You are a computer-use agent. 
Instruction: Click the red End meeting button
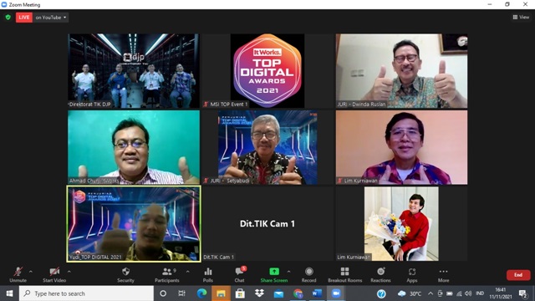click(x=518, y=275)
